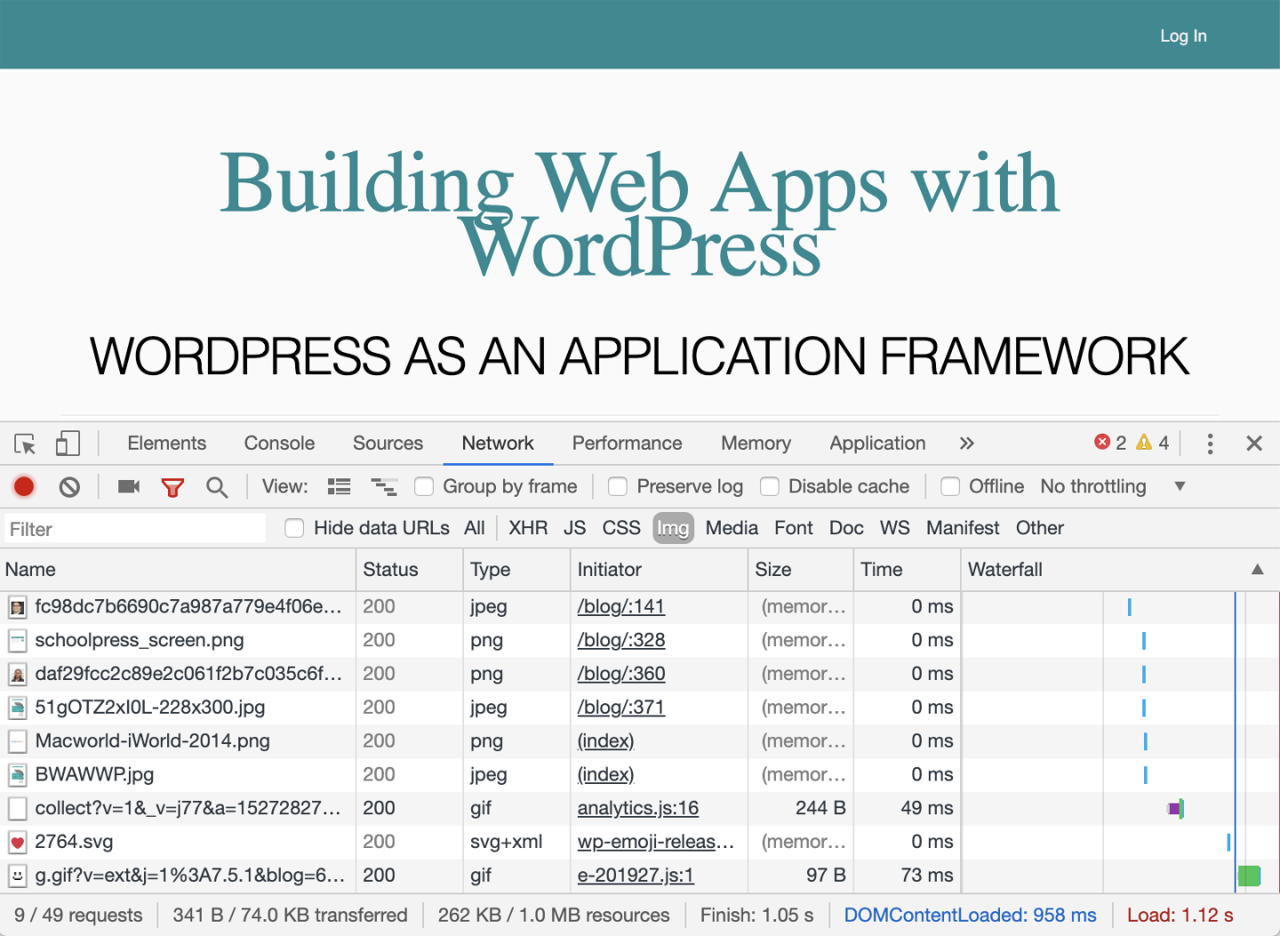
Task: Expand more DevTools tabs chevron
Action: (967, 443)
